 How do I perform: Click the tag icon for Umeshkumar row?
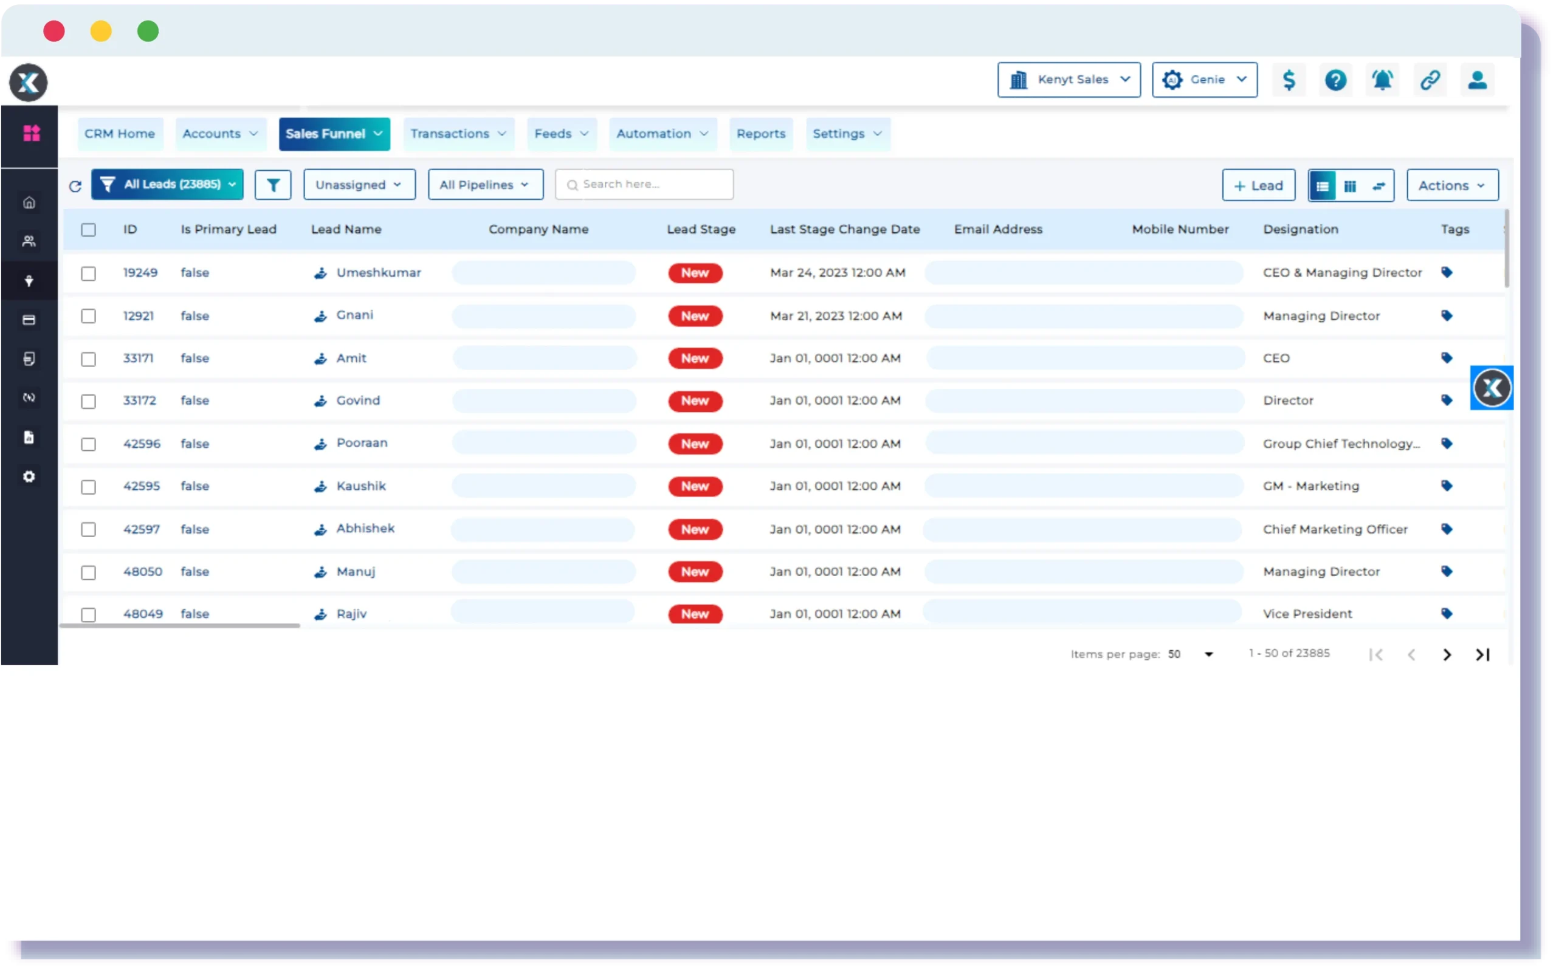point(1446,272)
